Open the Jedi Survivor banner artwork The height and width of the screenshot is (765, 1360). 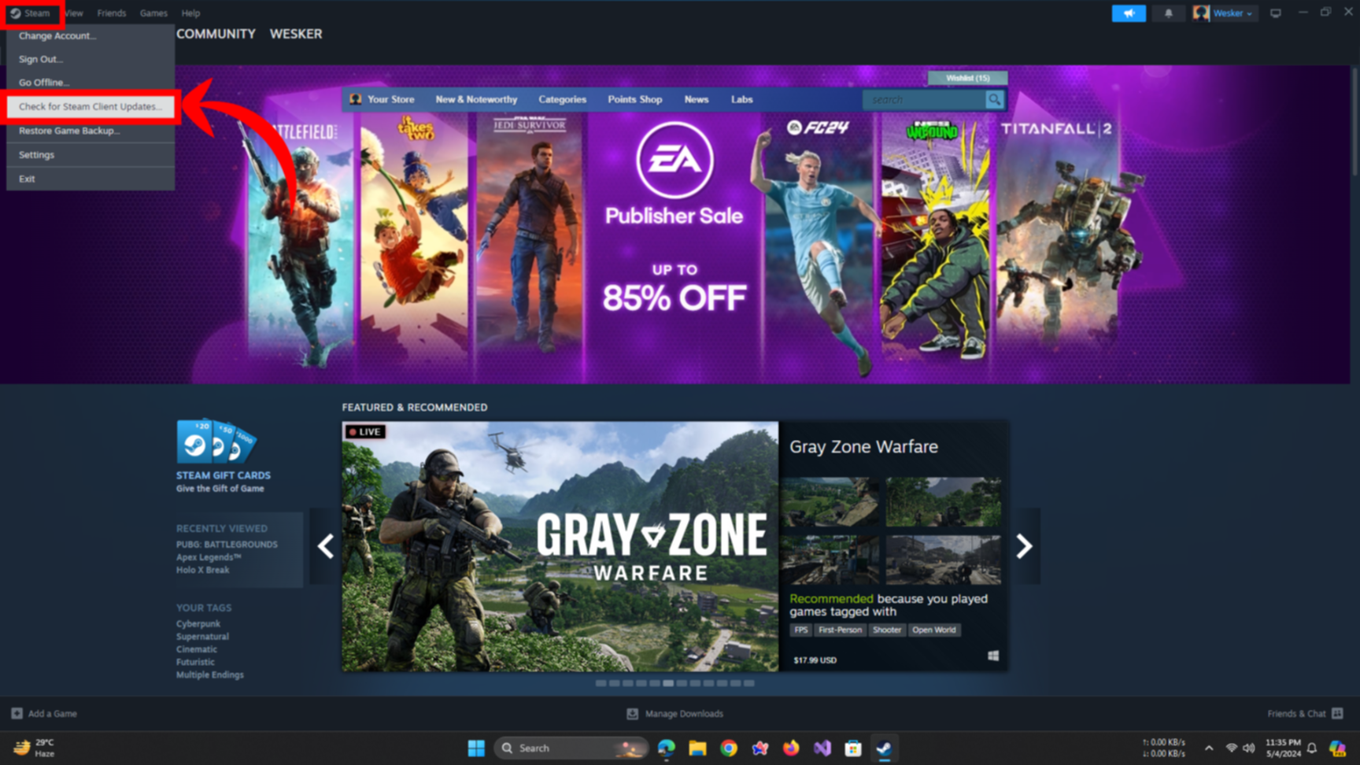click(x=529, y=236)
